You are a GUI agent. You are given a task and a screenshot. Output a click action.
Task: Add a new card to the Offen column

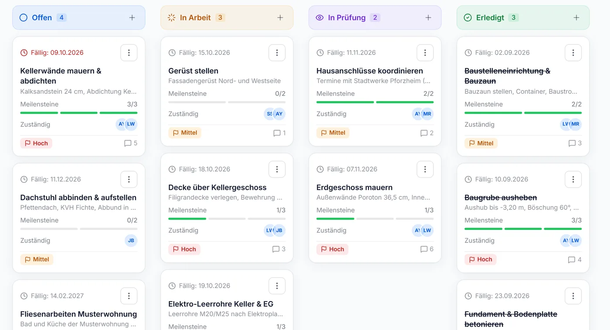tap(132, 18)
